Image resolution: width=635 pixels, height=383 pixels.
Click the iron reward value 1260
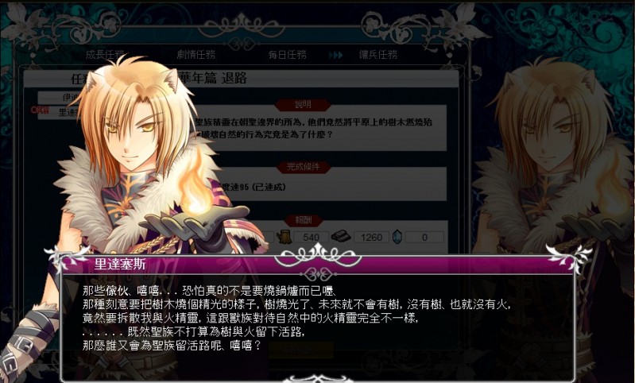(x=371, y=238)
